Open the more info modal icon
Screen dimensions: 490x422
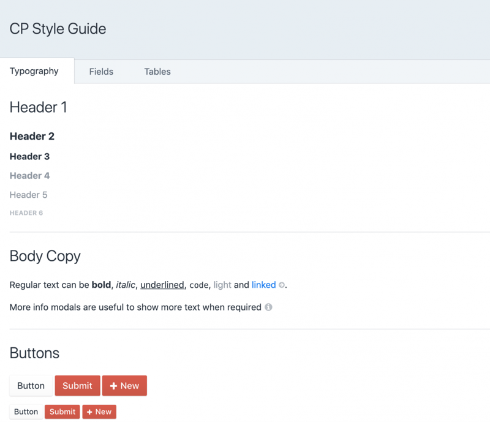(268, 307)
